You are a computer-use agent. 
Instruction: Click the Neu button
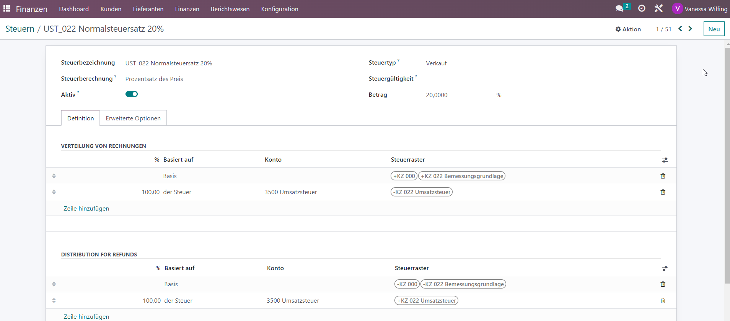(x=714, y=29)
